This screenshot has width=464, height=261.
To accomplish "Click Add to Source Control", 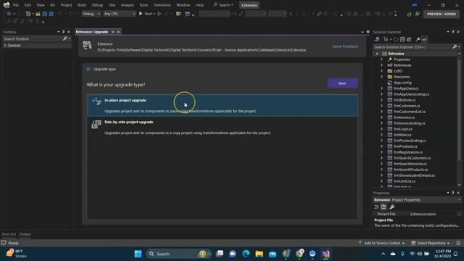I will coord(381,243).
